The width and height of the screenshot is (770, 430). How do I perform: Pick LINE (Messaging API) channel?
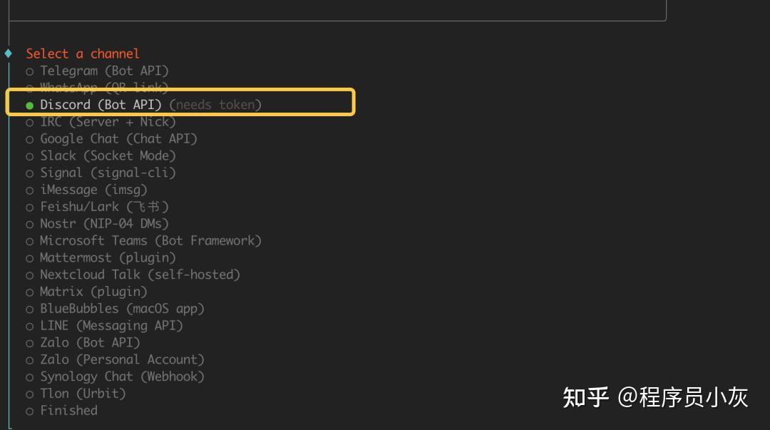111,325
